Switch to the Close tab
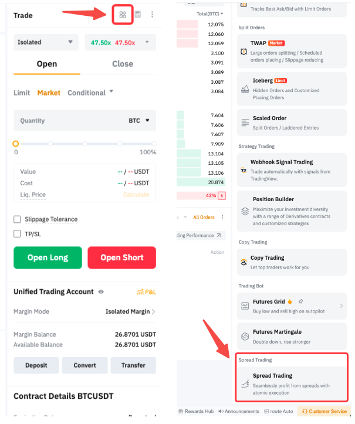Image resolution: width=355 pixels, height=424 pixels. (x=122, y=64)
